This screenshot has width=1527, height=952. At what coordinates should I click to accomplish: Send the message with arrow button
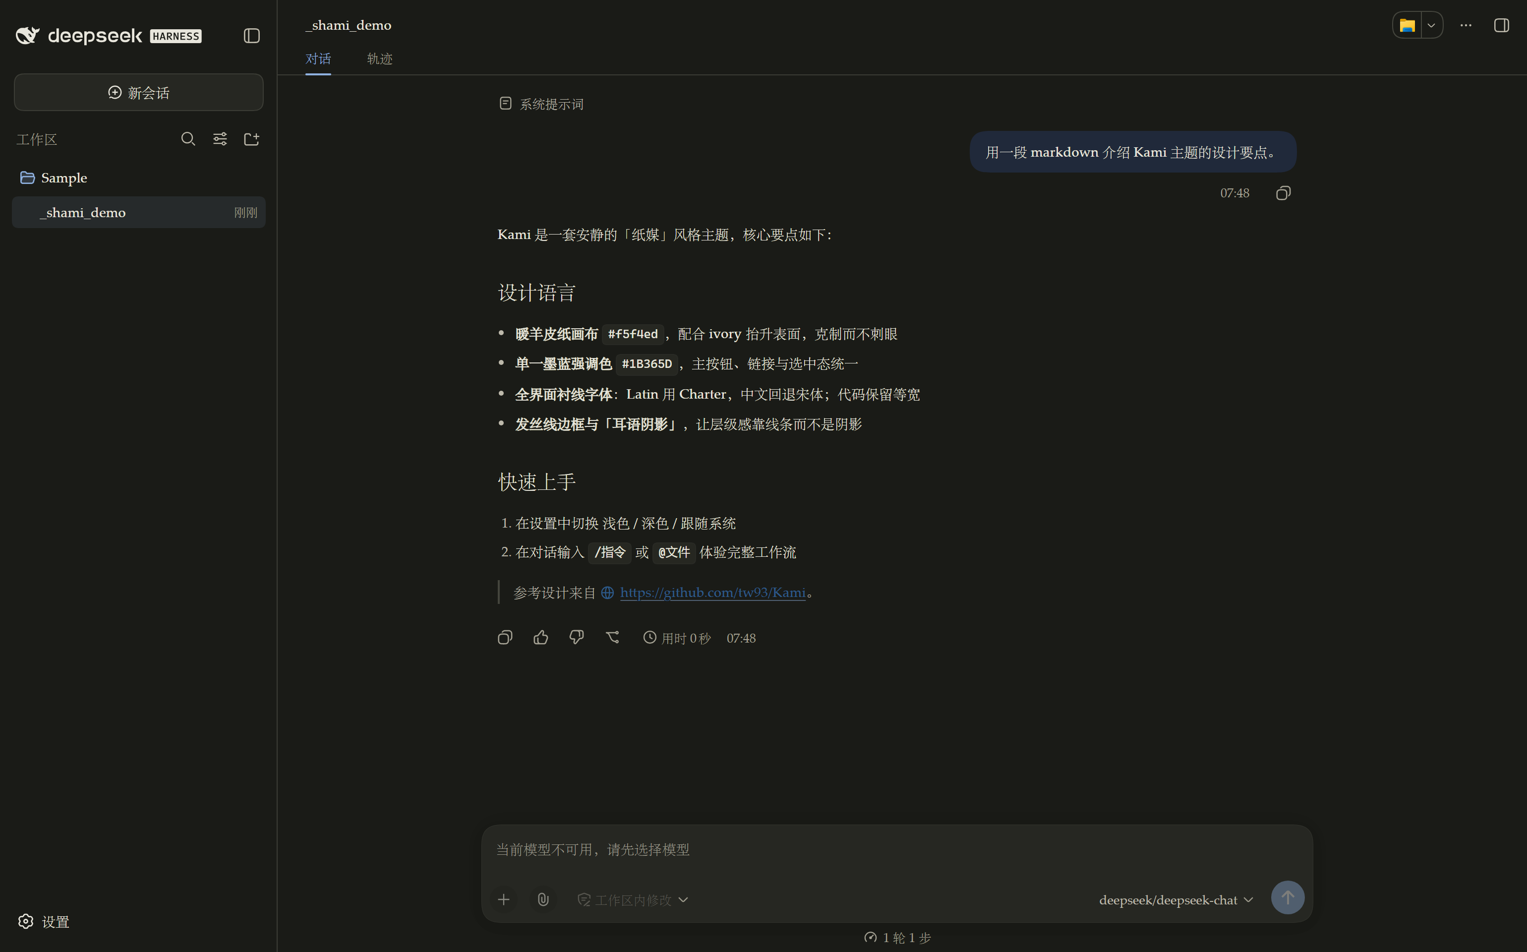click(x=1287, y=898)
